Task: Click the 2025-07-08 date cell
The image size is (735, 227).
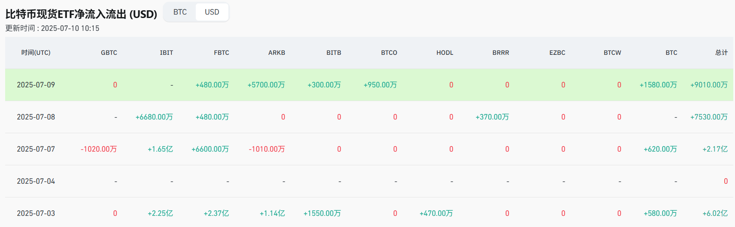Action: 36,117
